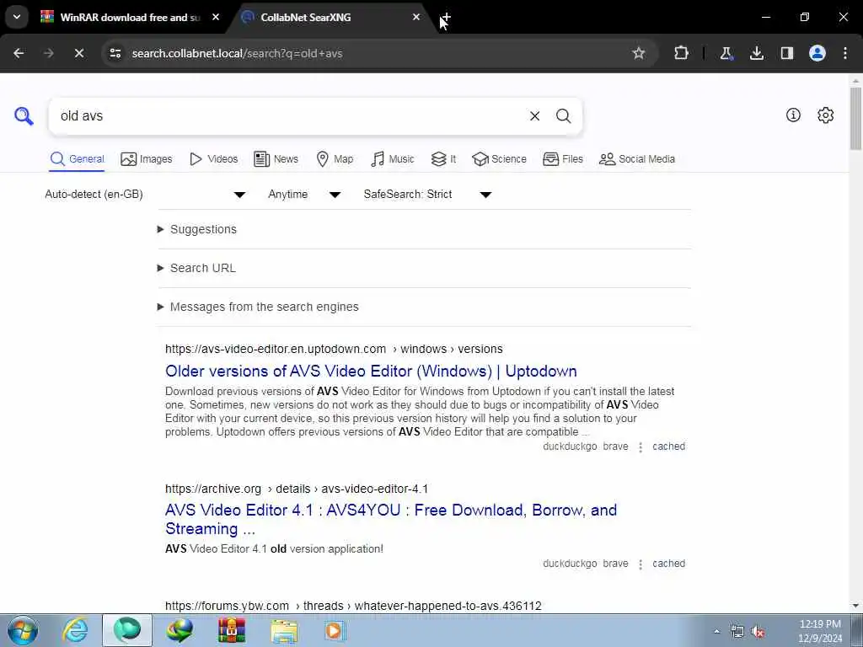Open the browser extensions puzzle icon
The height and width of the screenshot is (647, 863).
point(681,53)
